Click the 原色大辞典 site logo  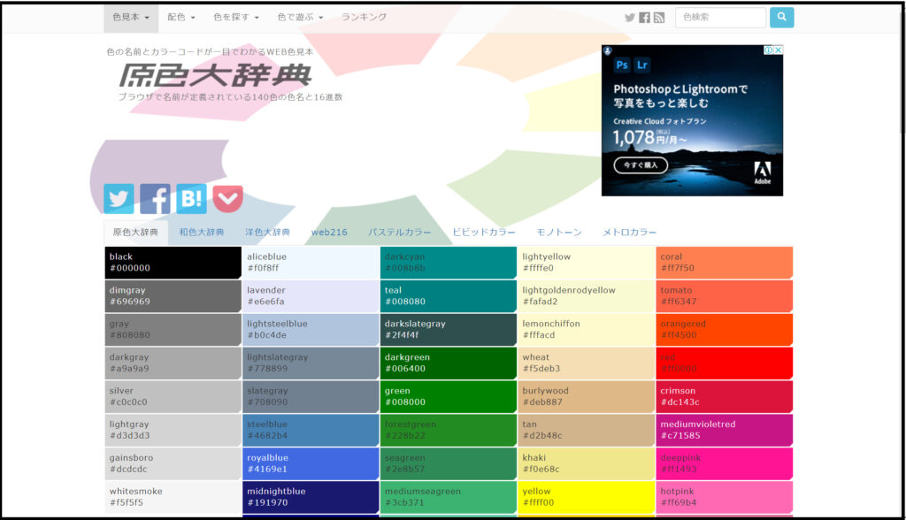point(216,76)
